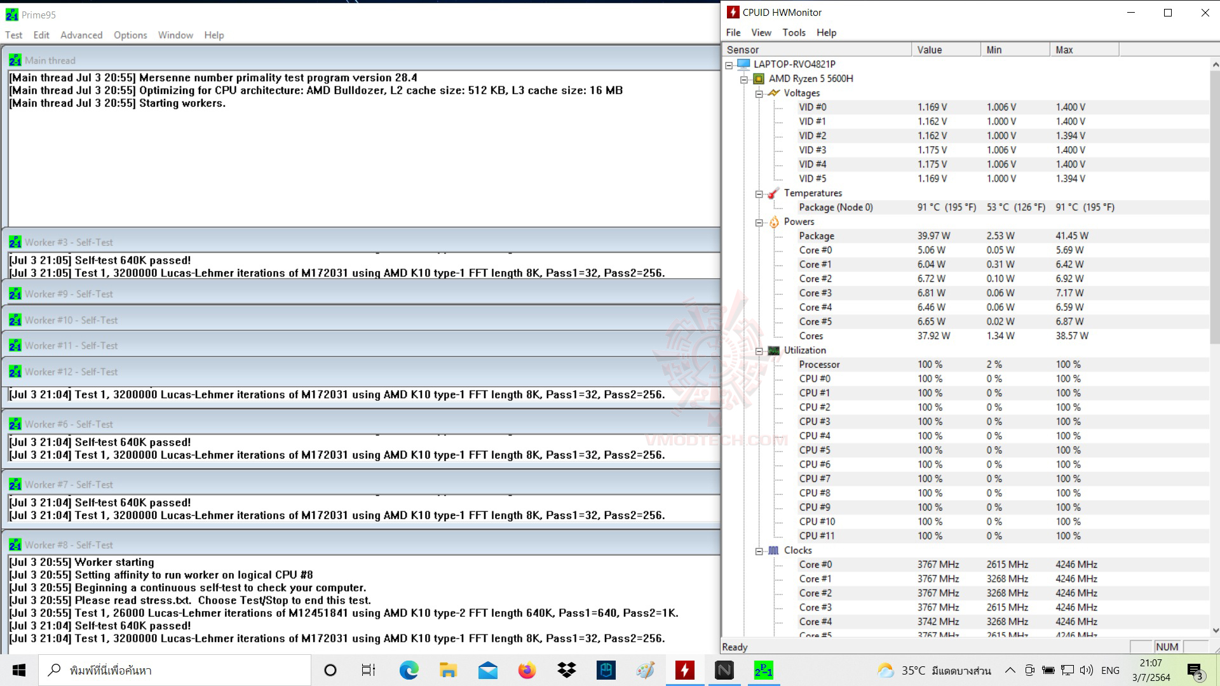This screenshot has height=686, width=1220.
Task: Collapse the Voltages tree node
Action: [759, 93]
